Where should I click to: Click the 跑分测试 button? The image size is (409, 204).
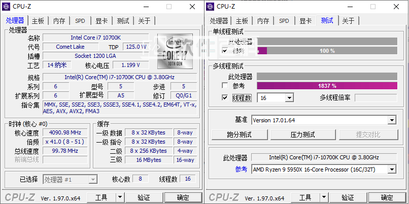[239, 134]
